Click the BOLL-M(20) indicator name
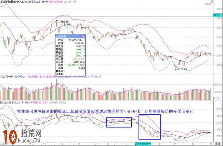223x146 pixels. [24, 2]
